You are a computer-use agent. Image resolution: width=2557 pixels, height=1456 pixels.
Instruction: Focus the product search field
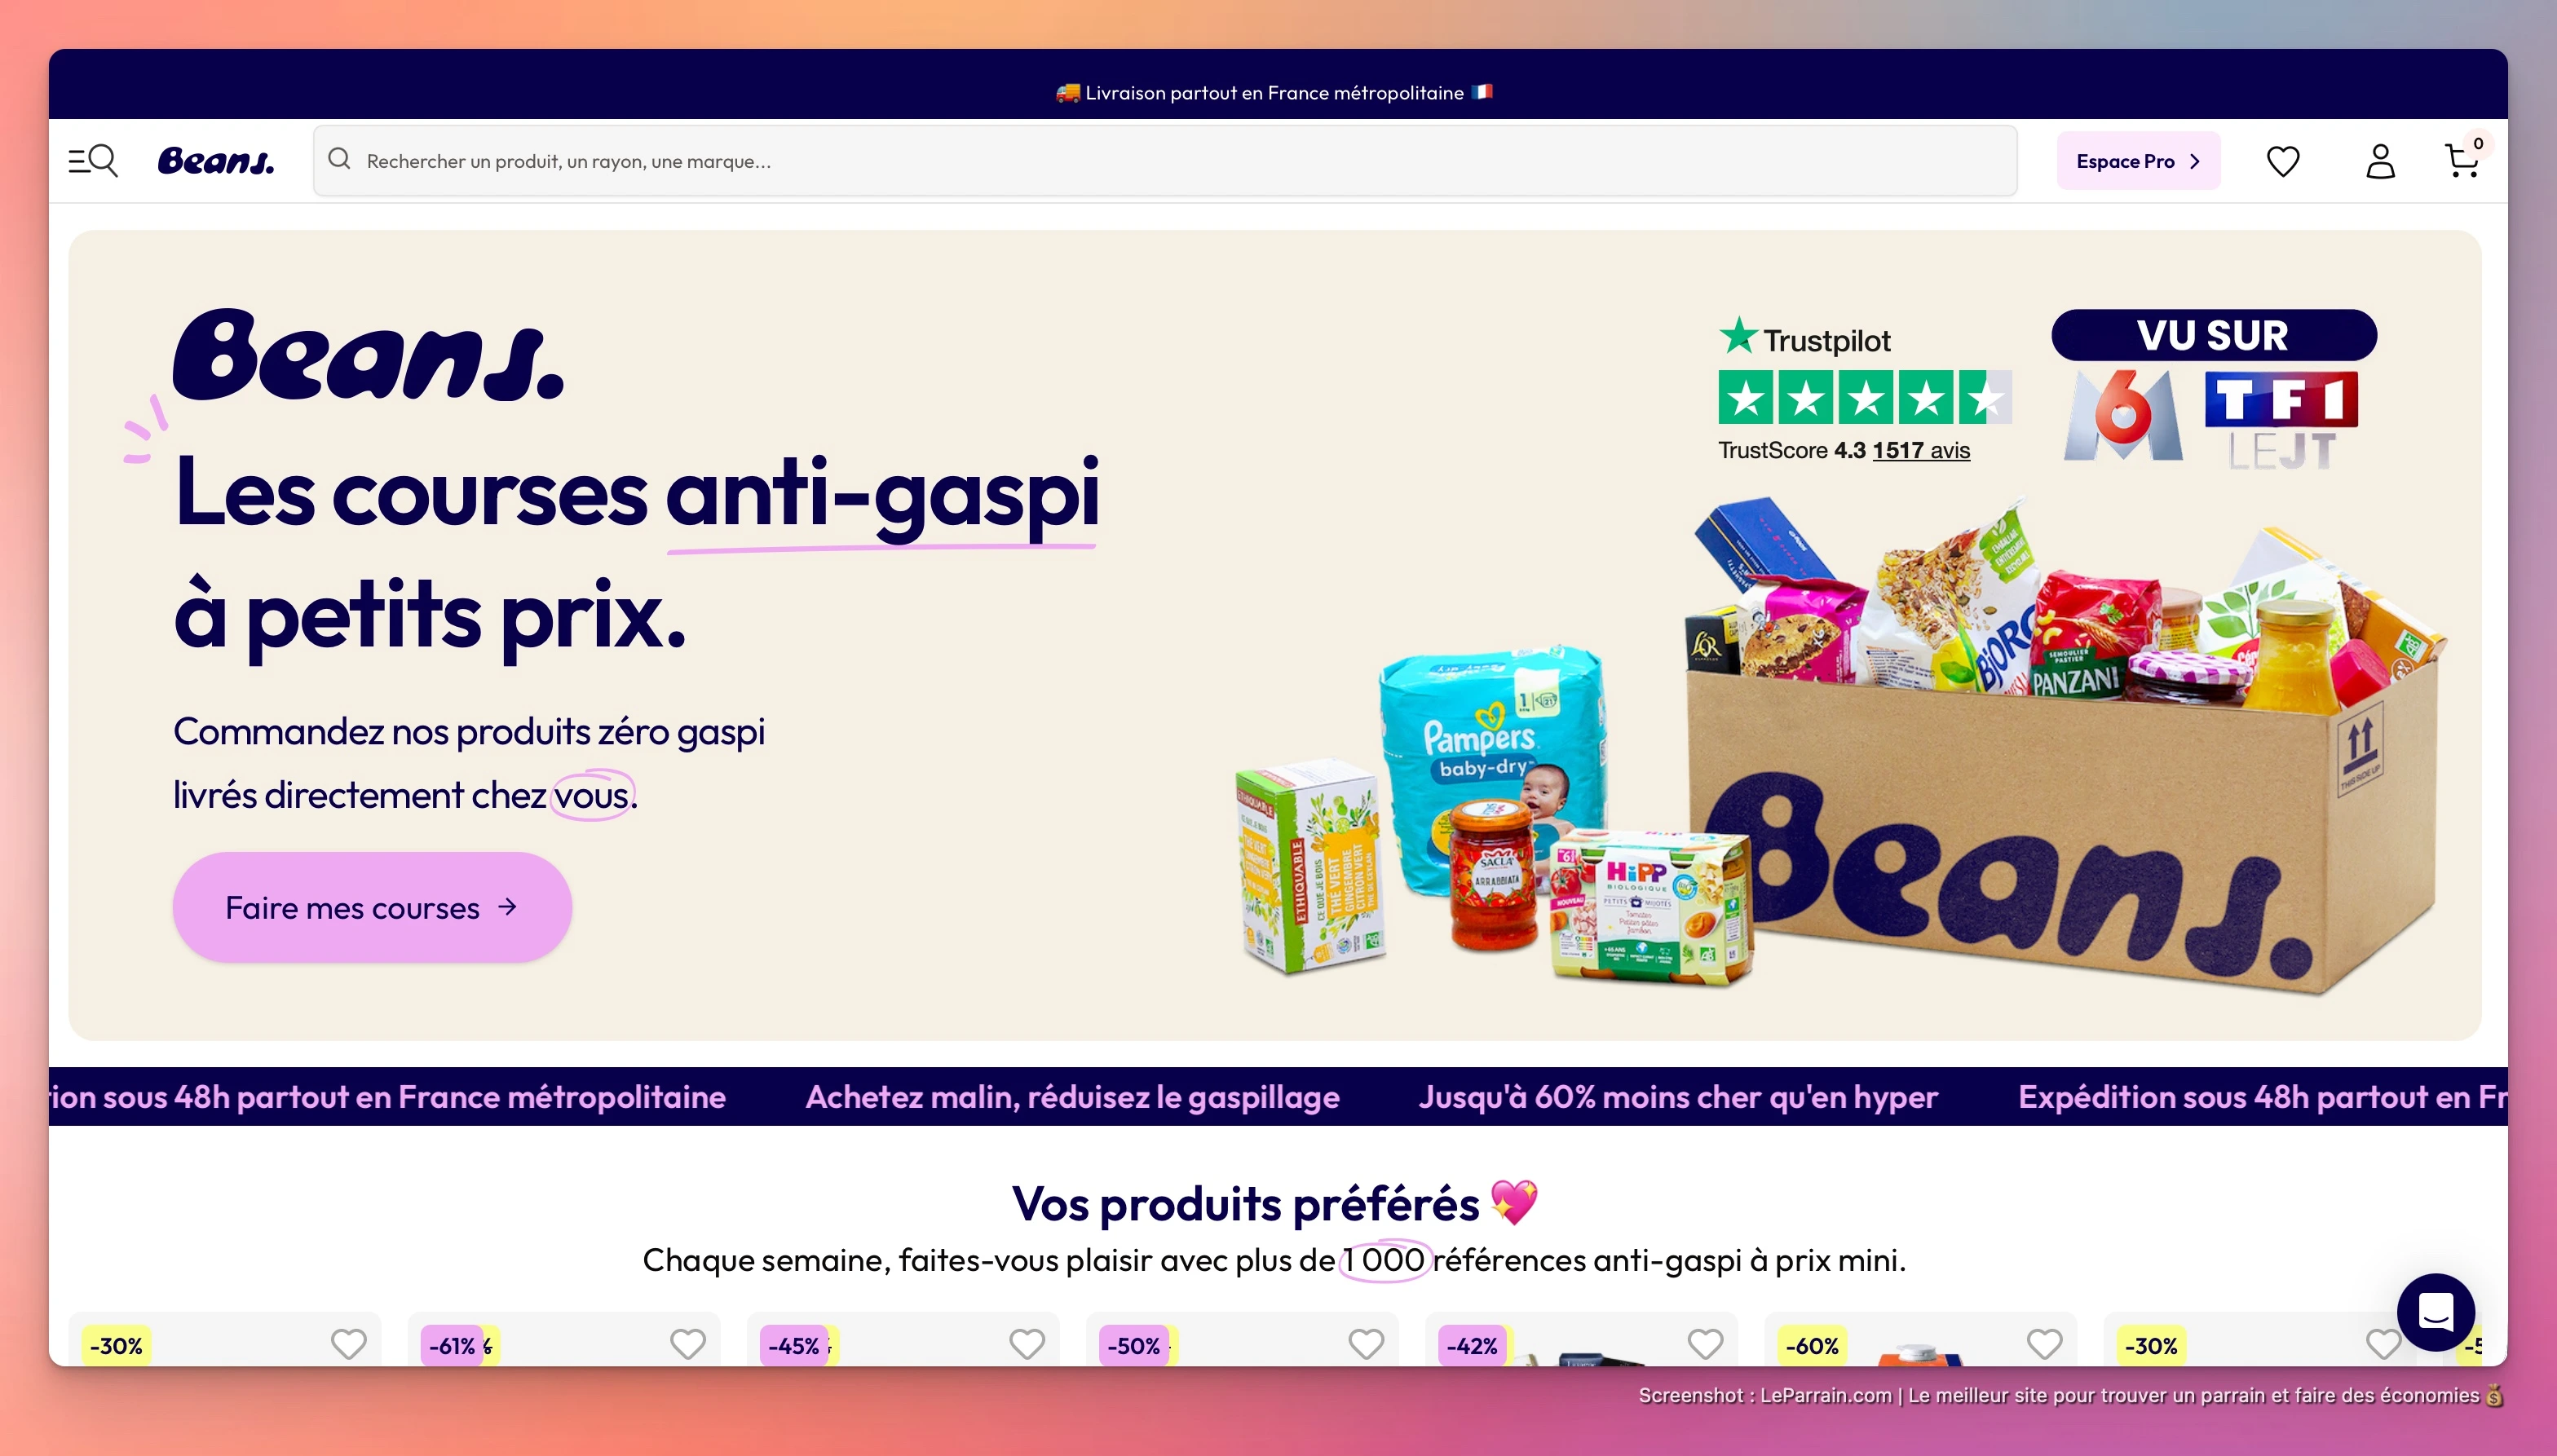pos(1165,160)
